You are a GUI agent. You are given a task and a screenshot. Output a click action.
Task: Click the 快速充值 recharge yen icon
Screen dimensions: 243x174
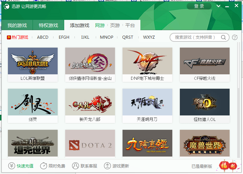click(x=11, y=166)
